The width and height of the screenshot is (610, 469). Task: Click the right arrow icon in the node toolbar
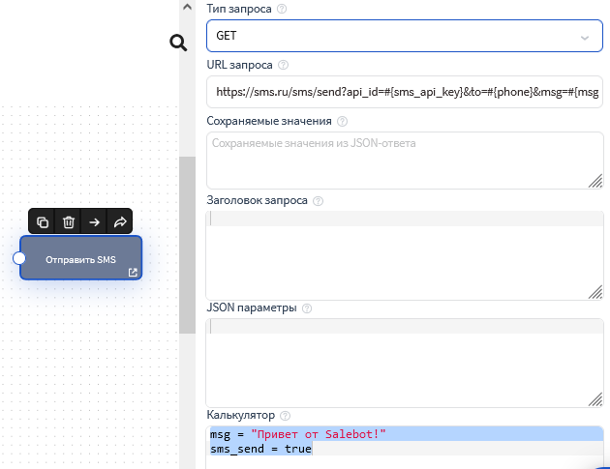(94, 221)
